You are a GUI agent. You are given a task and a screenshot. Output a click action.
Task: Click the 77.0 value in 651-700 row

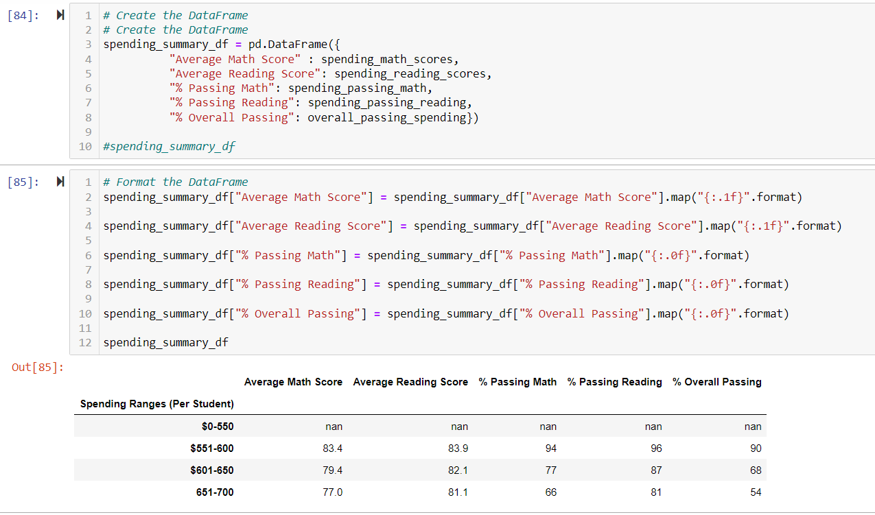[332, 492]
